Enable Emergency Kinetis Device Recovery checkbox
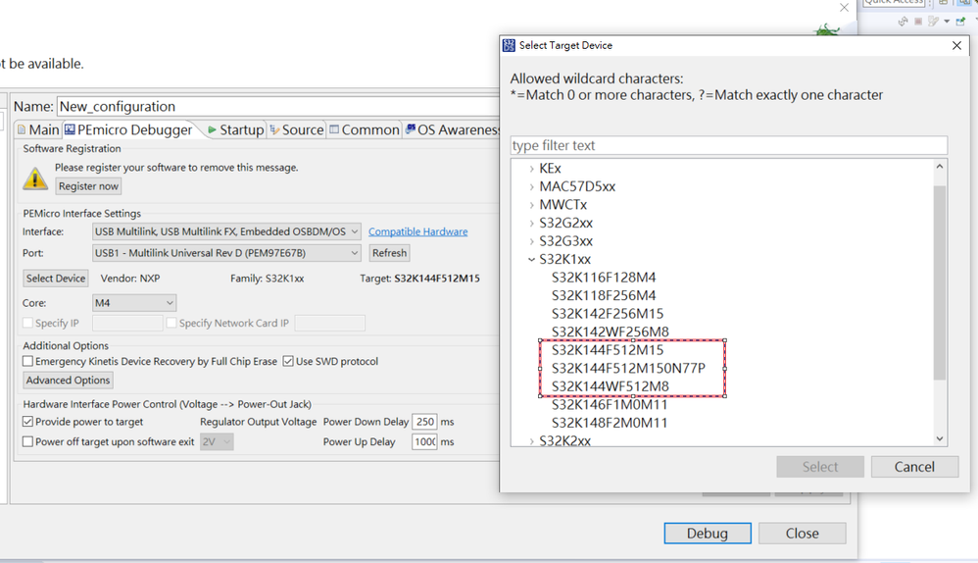The height and width of the screenshot is (563, 978). pyautogui.click(x=27, y=361)
